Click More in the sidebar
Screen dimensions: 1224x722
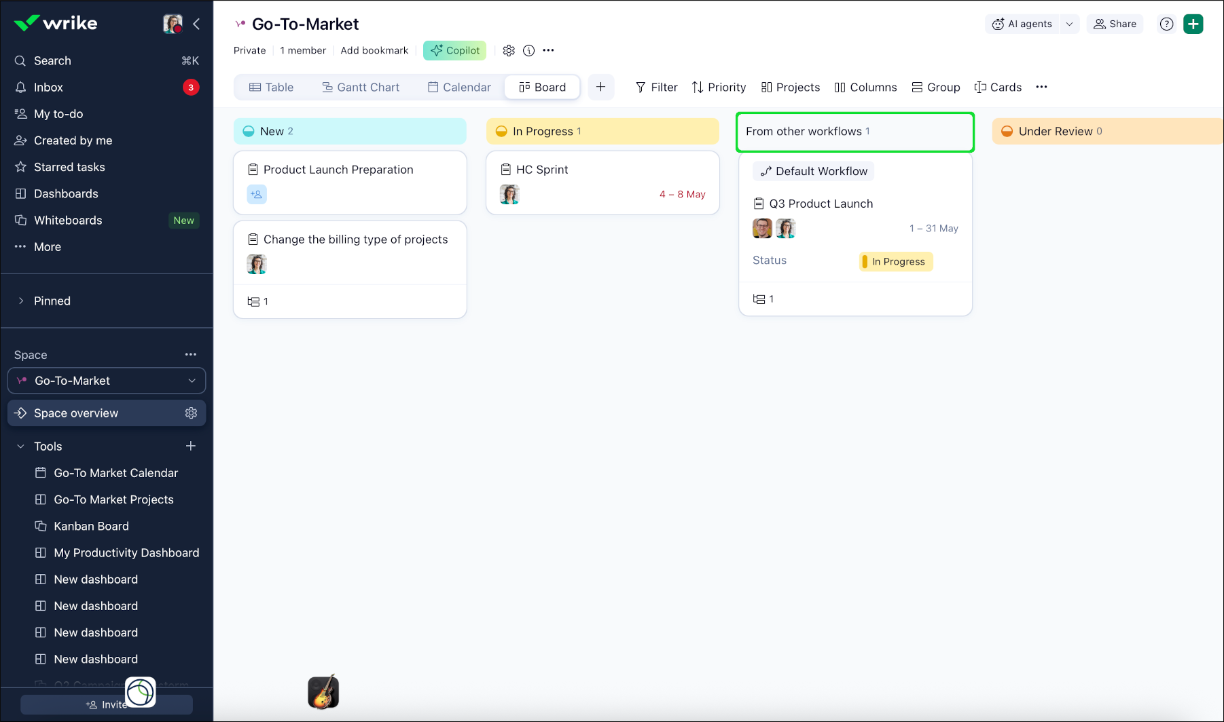107,246
